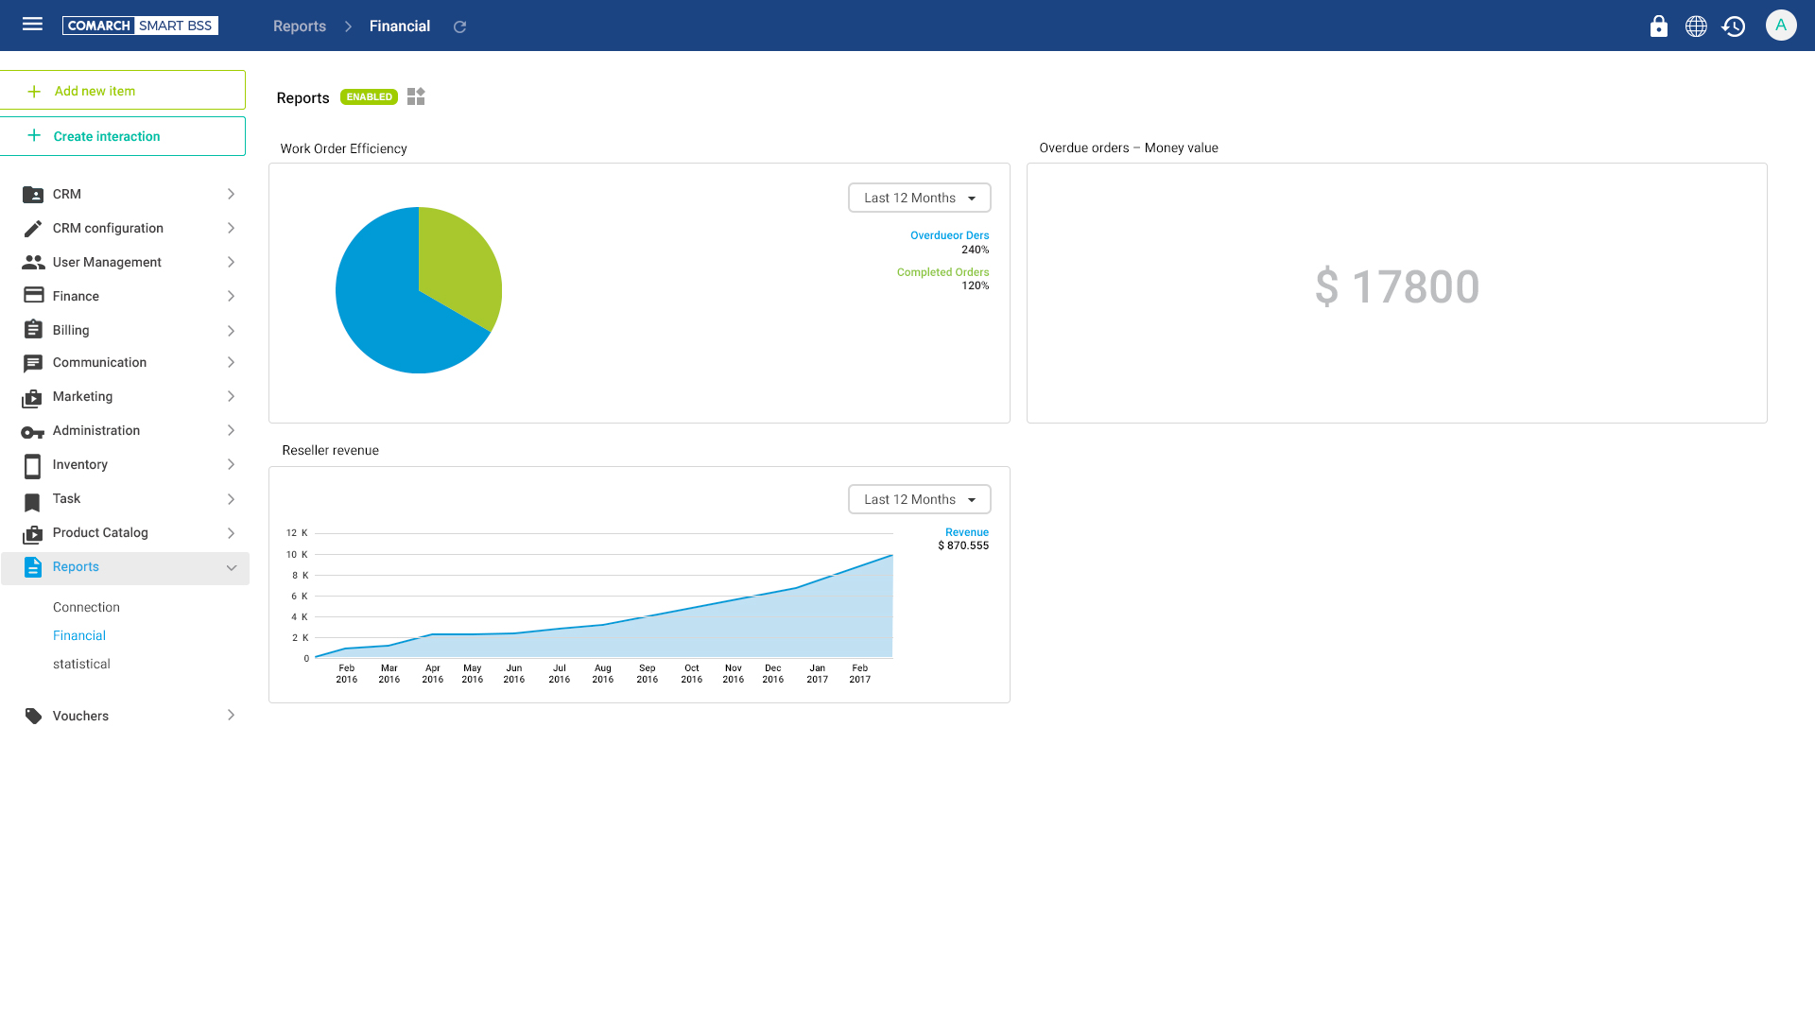
Task: Click the lock icon in header
Action: [1658, 26]
